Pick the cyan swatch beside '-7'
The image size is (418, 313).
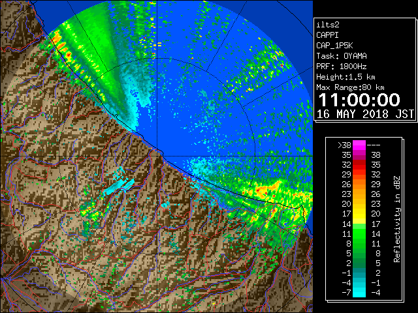coord(359,292)
